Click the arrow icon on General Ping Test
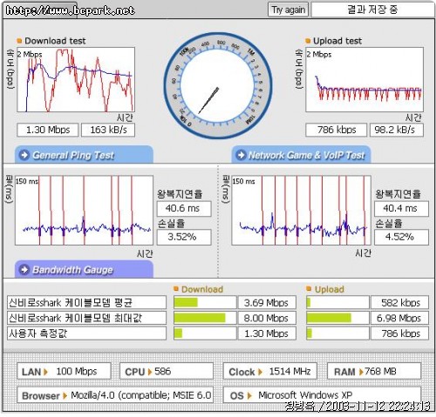 [x=24, y=155]
